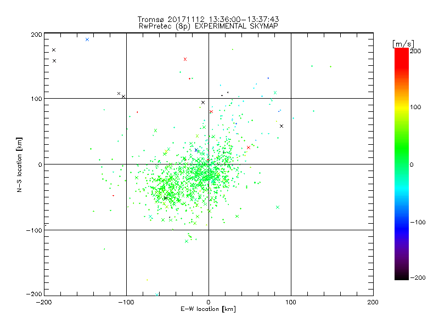This screenshot has height=329, width=439.
Task: Click the plot title 'Tromsø 20171112 13:36:00-13:37:43'
Action: 208,19
